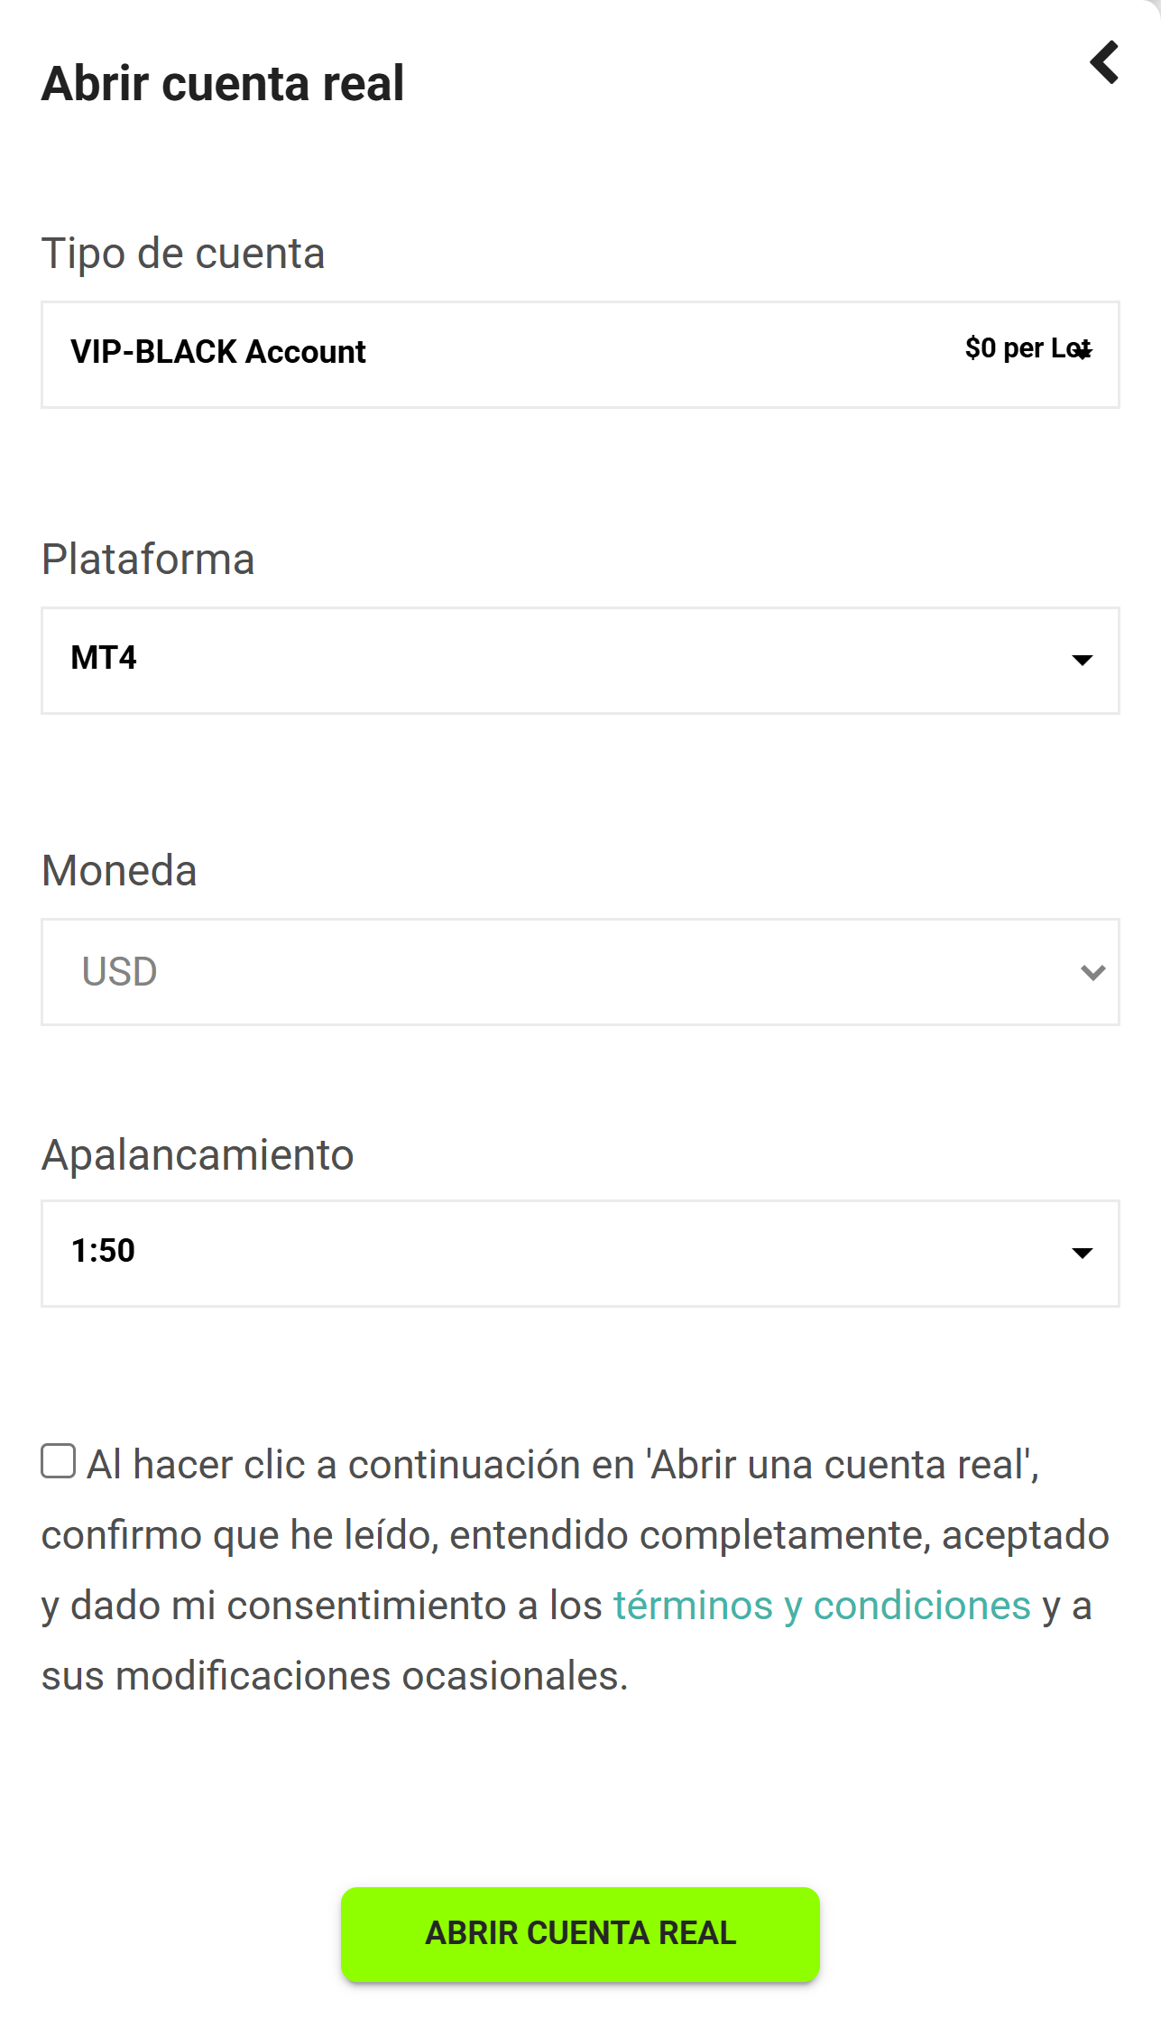This screenshot has width=1161, height=2028.
Task: Click the Apalancamiento field caret arrow
Action: pyautogui.click(x=1082, y=1254)
